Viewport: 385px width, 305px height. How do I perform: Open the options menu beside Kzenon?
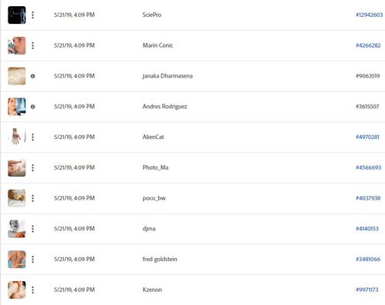33,290
